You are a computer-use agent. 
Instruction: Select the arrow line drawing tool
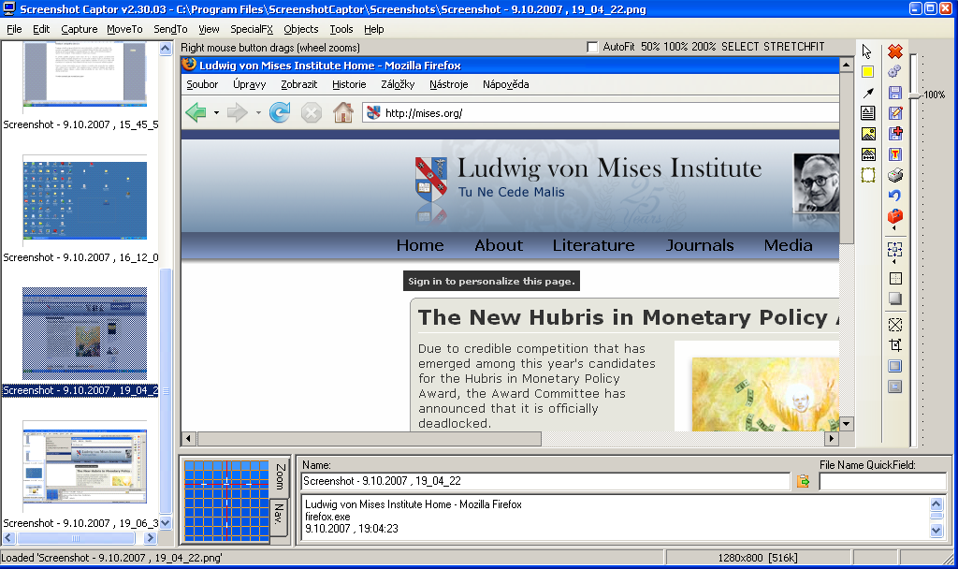[x=867, y=93]
